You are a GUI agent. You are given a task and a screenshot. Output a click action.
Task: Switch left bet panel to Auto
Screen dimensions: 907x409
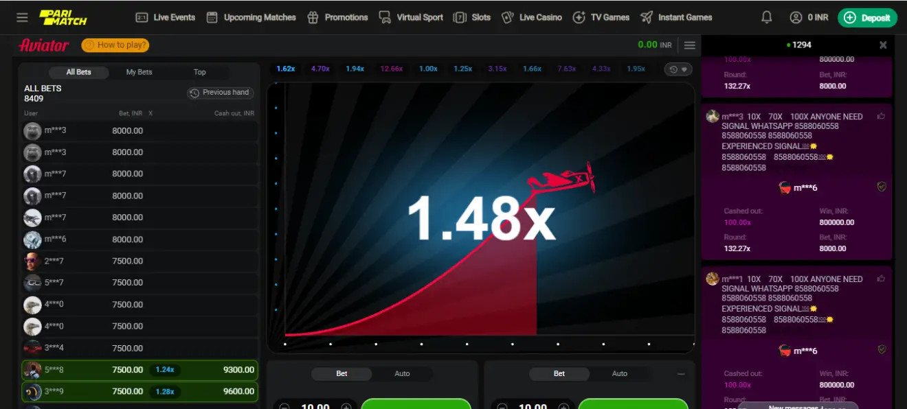(x=402, y=374)
